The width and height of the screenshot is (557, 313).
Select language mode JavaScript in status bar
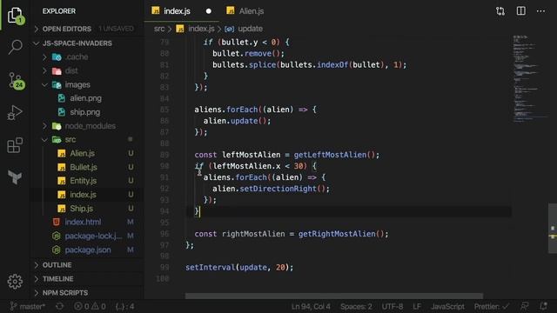click(447, 306)
